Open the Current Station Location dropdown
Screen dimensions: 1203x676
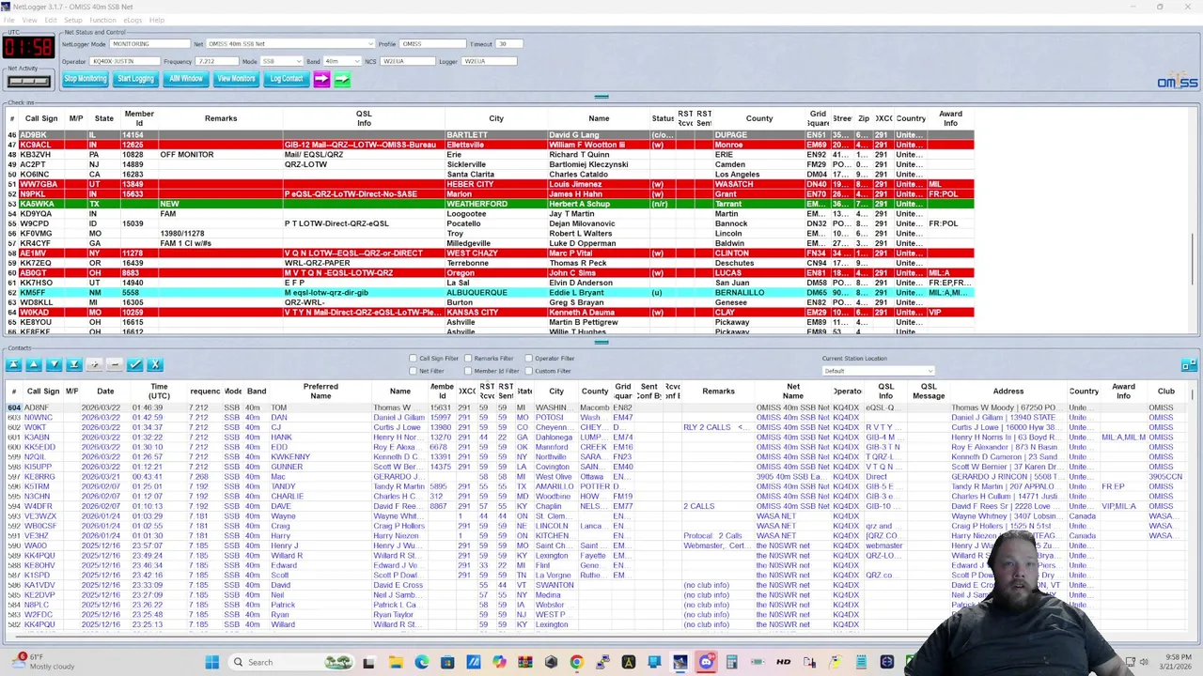click(878, 371)
